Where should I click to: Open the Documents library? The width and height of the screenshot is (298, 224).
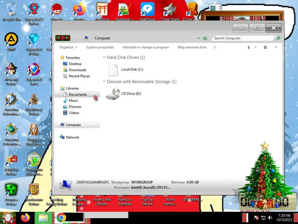77,94
